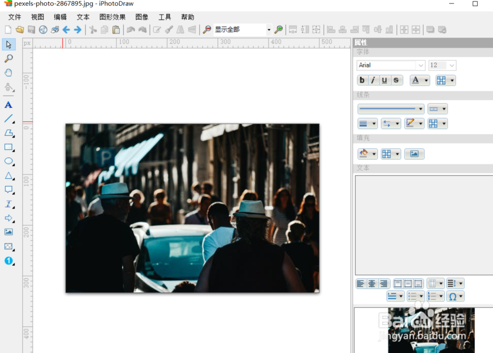Click the CD disc toolbar icon
Screen dimensions: 493x353
pos(43,30)
